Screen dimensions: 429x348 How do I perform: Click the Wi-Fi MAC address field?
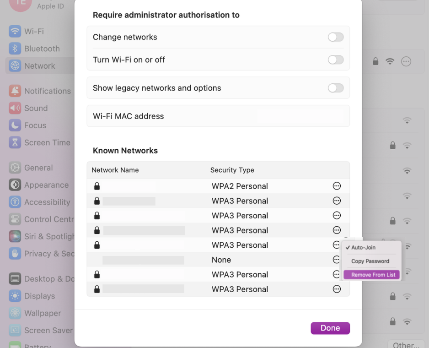point(218,116)
